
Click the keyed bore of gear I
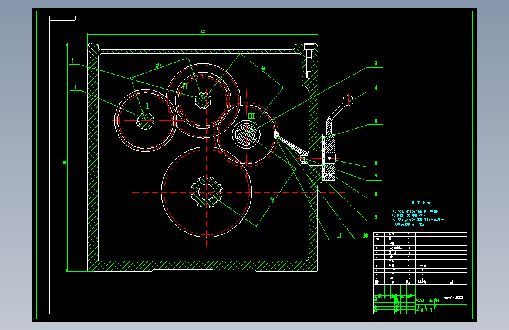coord(146,121)
